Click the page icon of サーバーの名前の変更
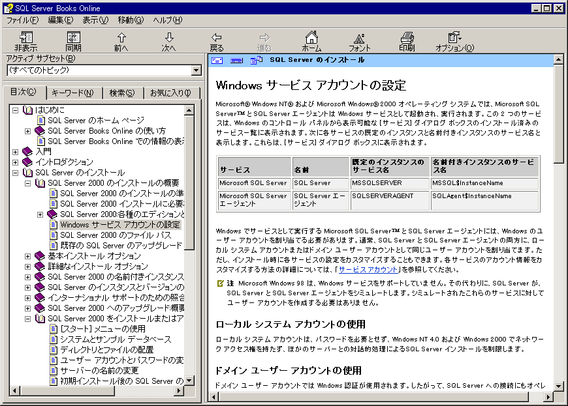The width and height of the screenshot is (568, 406). [x=54, y=371]
